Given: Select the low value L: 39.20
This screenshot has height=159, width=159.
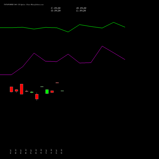Looking at the screenshot, I should point(81,11).
